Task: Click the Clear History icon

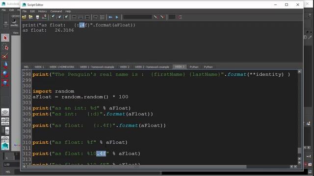Action: coord(52,17)
